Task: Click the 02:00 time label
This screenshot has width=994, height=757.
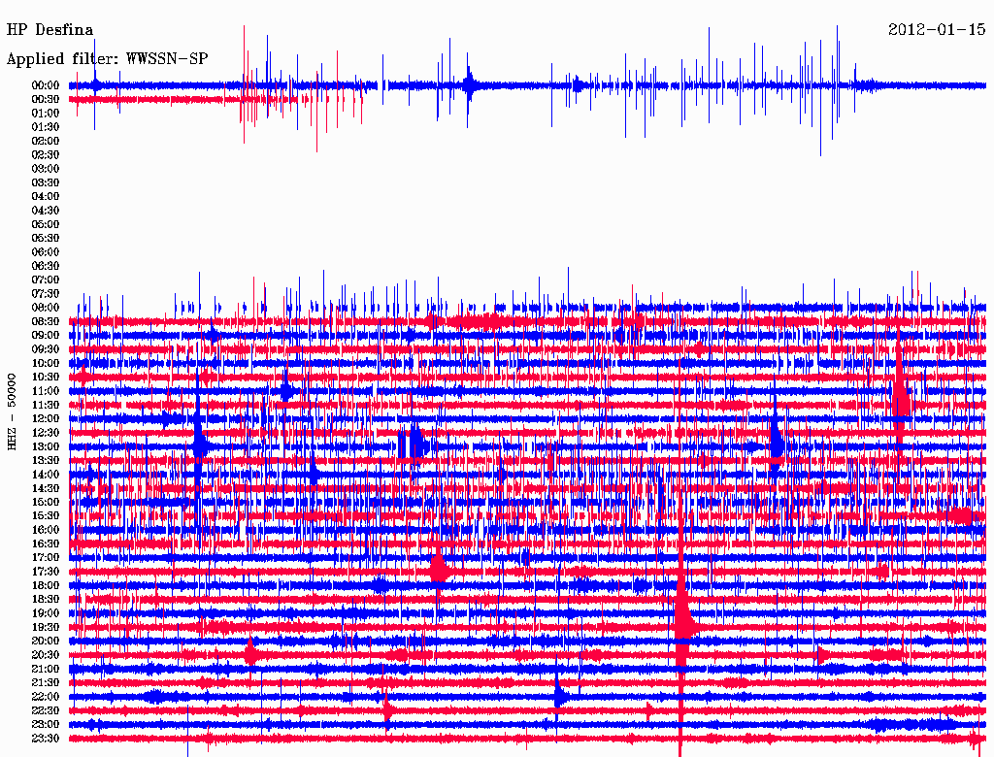Action: click(46, 141)
